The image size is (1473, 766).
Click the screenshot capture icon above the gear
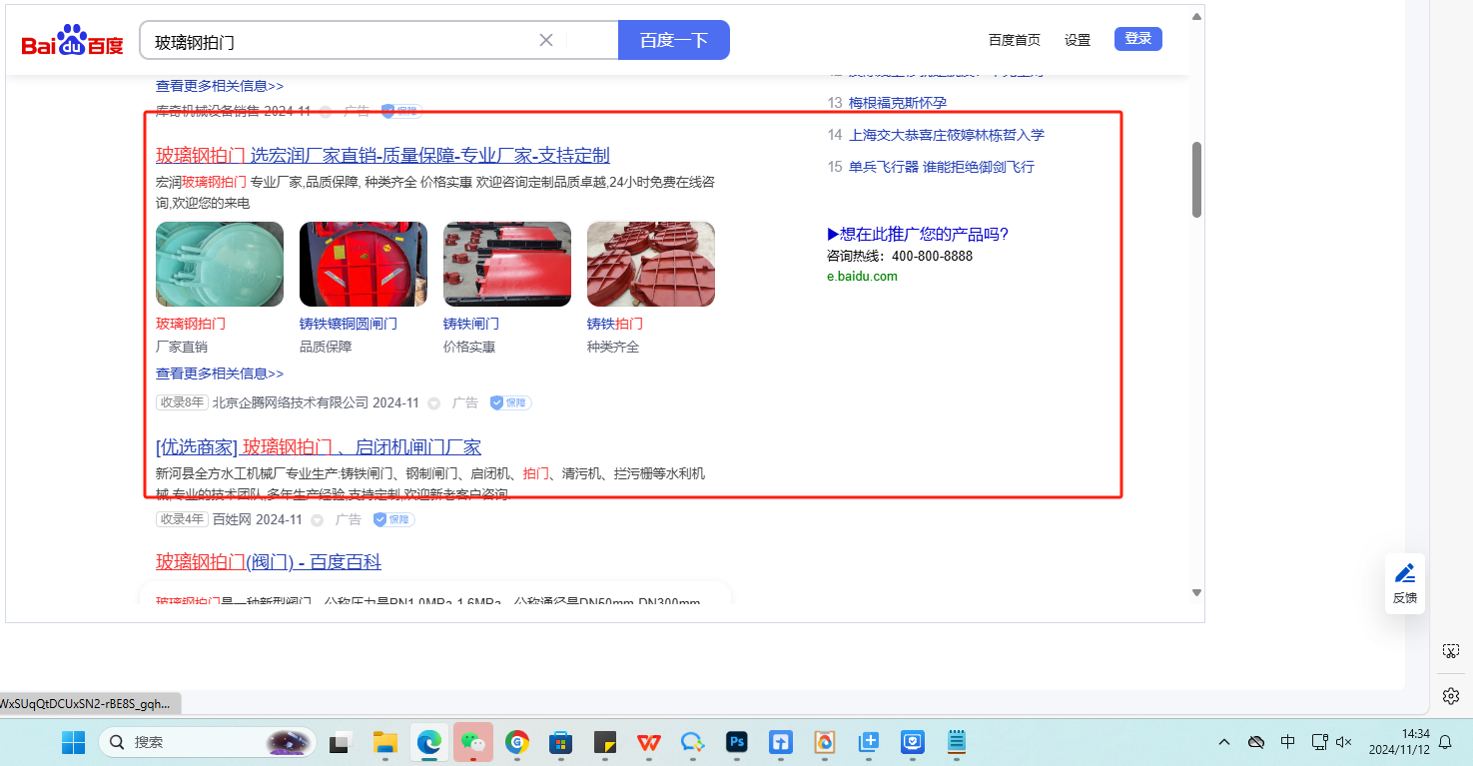click(1451, 651)
